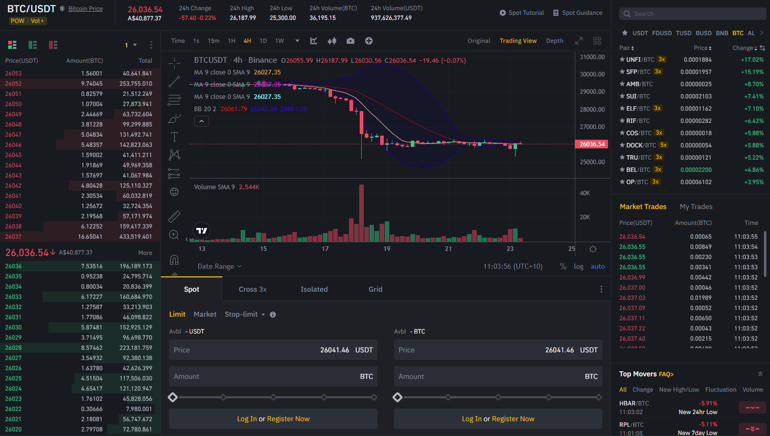Click the sell Price USDT input field
770x436 pixels.
click(x=498, y=350)
